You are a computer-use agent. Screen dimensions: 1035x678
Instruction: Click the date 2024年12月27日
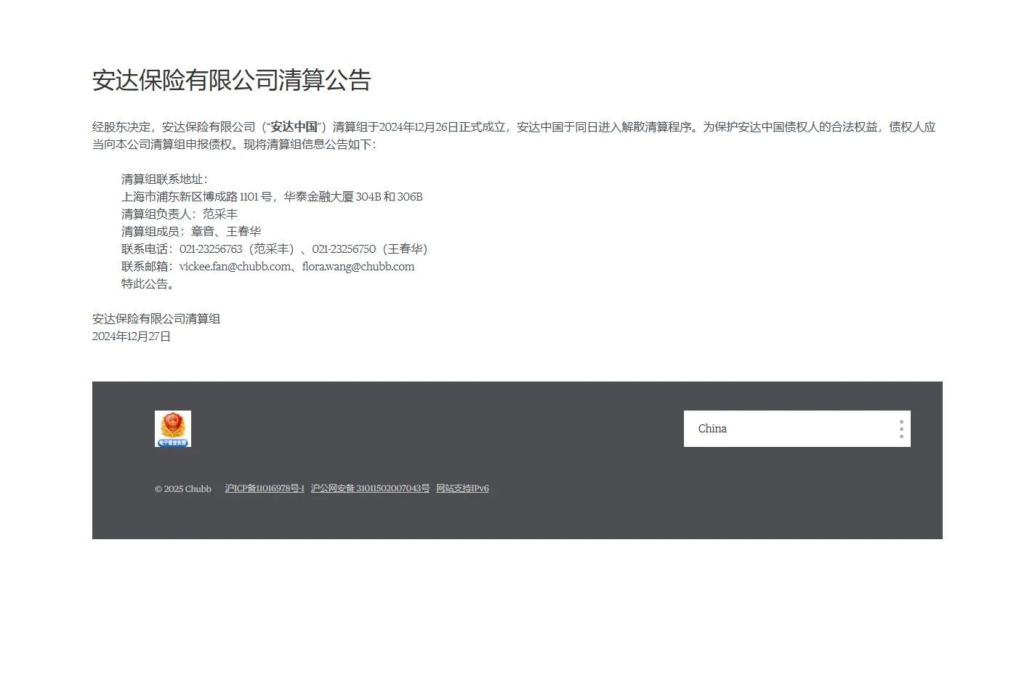tap(132, 336)
